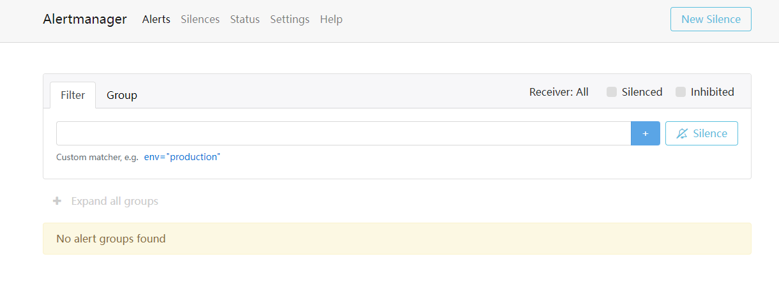Open the Help page
Screen dimensions: 779x282
(x=331, y=19)
